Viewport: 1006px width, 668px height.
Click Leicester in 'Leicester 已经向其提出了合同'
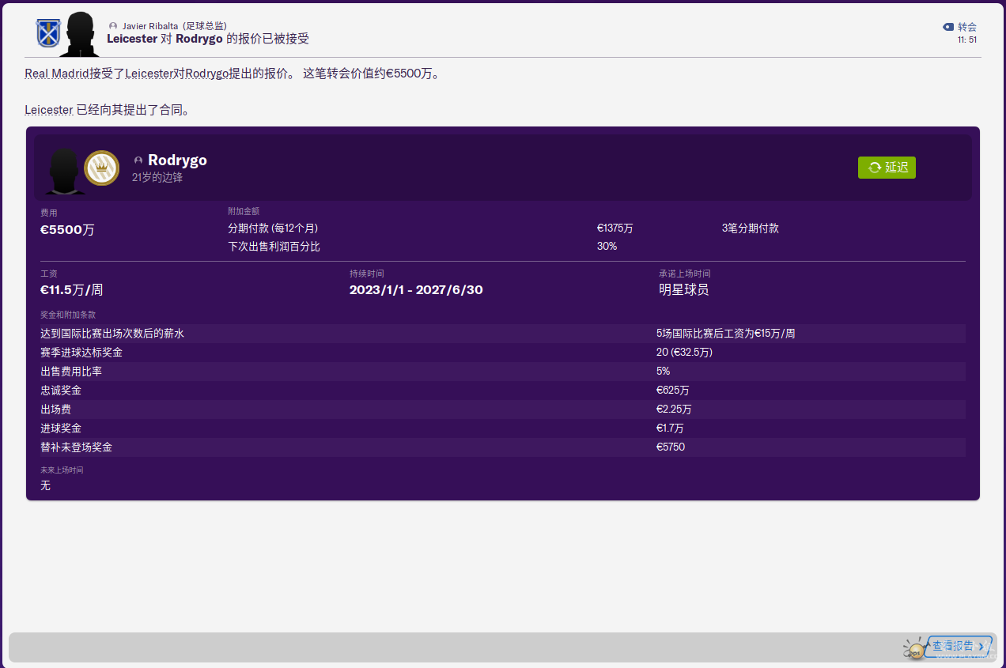pyautogui.click(x=49, y=110)
